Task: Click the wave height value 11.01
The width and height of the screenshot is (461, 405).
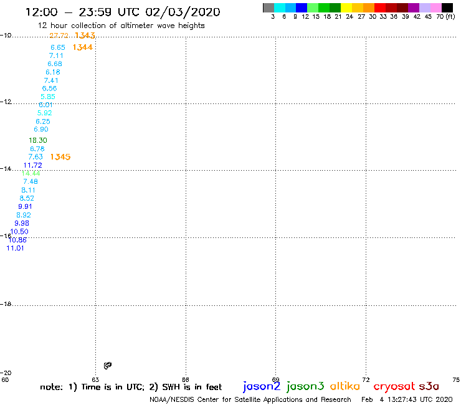Action: click(x=16, y=248)
